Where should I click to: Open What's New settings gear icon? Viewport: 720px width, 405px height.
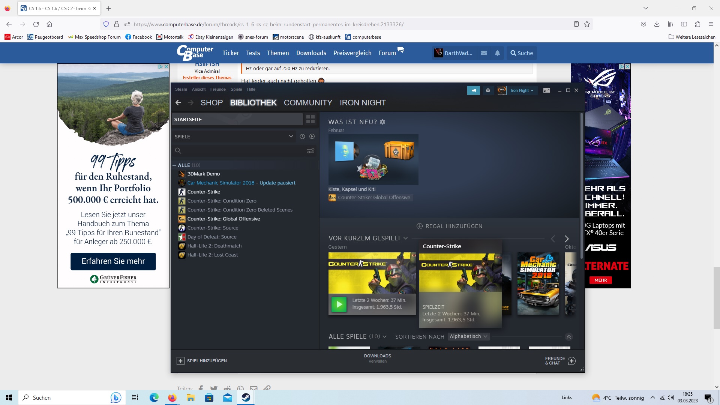382,122
